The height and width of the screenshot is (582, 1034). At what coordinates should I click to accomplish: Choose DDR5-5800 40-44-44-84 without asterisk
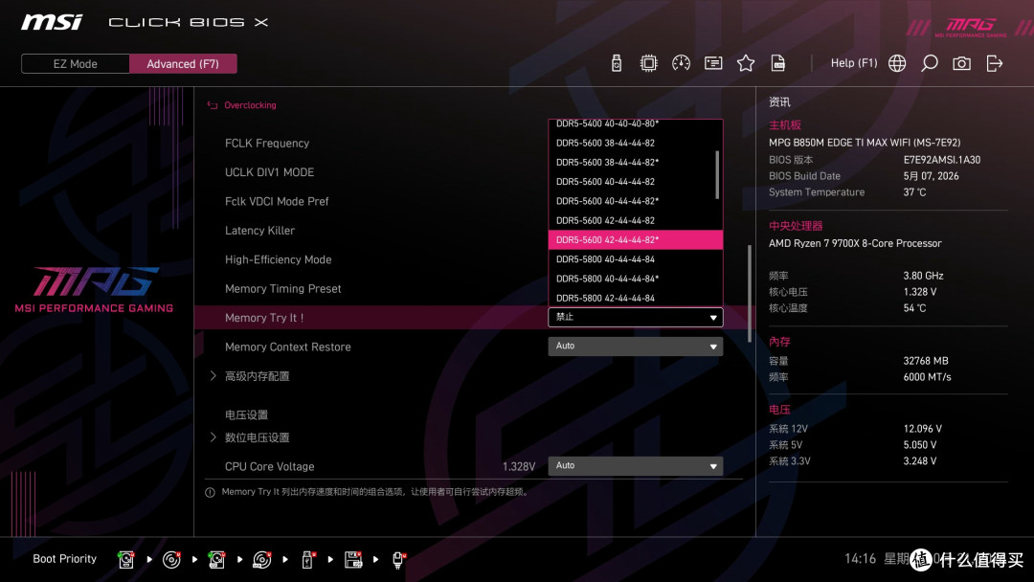[635, 259]
